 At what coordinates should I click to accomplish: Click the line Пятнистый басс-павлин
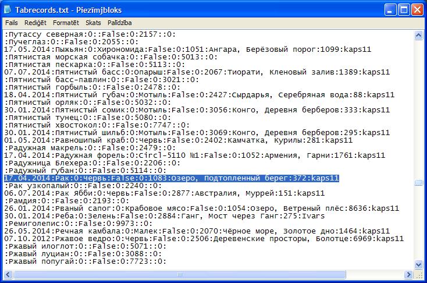click(102, 80)
